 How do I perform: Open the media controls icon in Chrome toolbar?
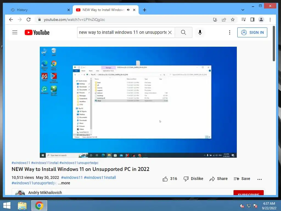244,20
